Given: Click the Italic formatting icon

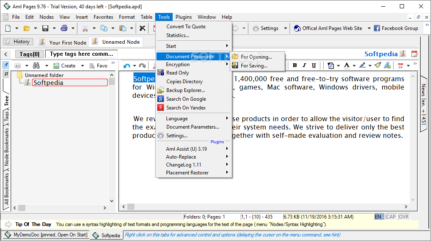Looking at the screenshot, I should tap(304, 65).
